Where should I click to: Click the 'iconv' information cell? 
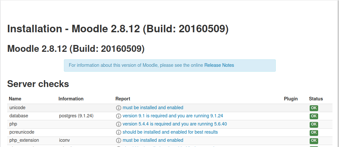coord(65,140)
